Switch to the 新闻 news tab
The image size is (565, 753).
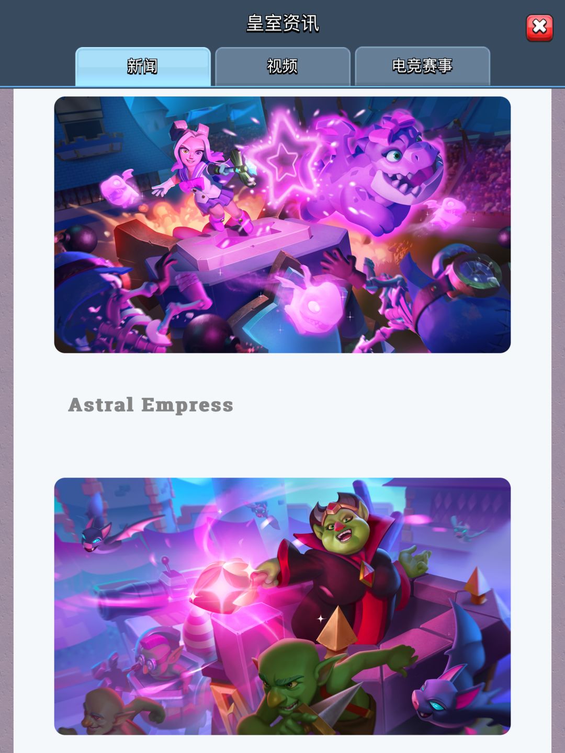point(143,66)
